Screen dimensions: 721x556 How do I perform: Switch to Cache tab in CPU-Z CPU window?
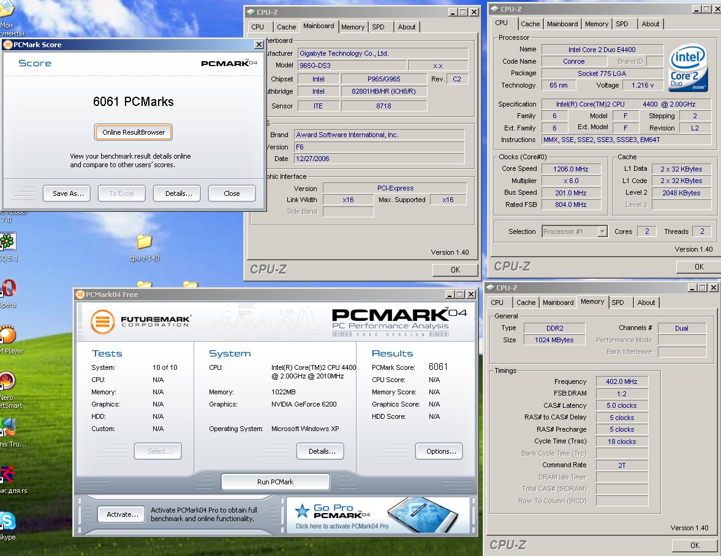pos(530,24)
